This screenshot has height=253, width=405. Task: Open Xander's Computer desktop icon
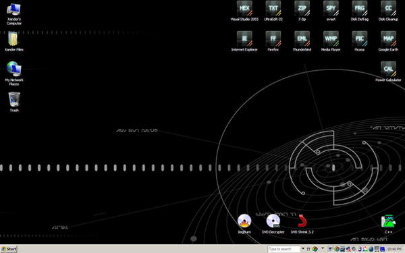[14, 14]
